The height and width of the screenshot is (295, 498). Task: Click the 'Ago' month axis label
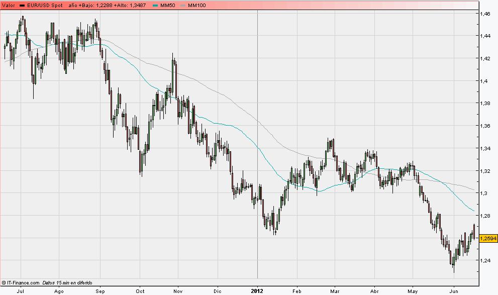tap(59, 291)
